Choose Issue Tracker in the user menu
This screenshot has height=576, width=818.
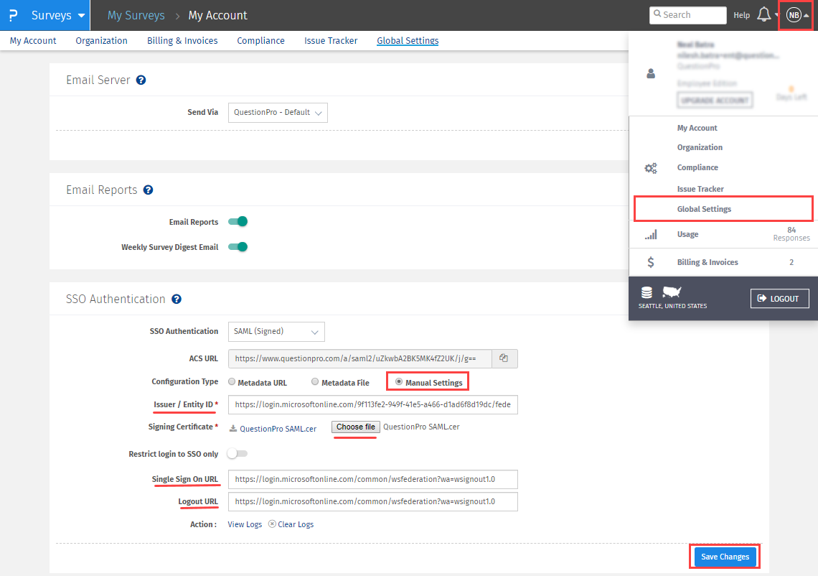point(700,189)
